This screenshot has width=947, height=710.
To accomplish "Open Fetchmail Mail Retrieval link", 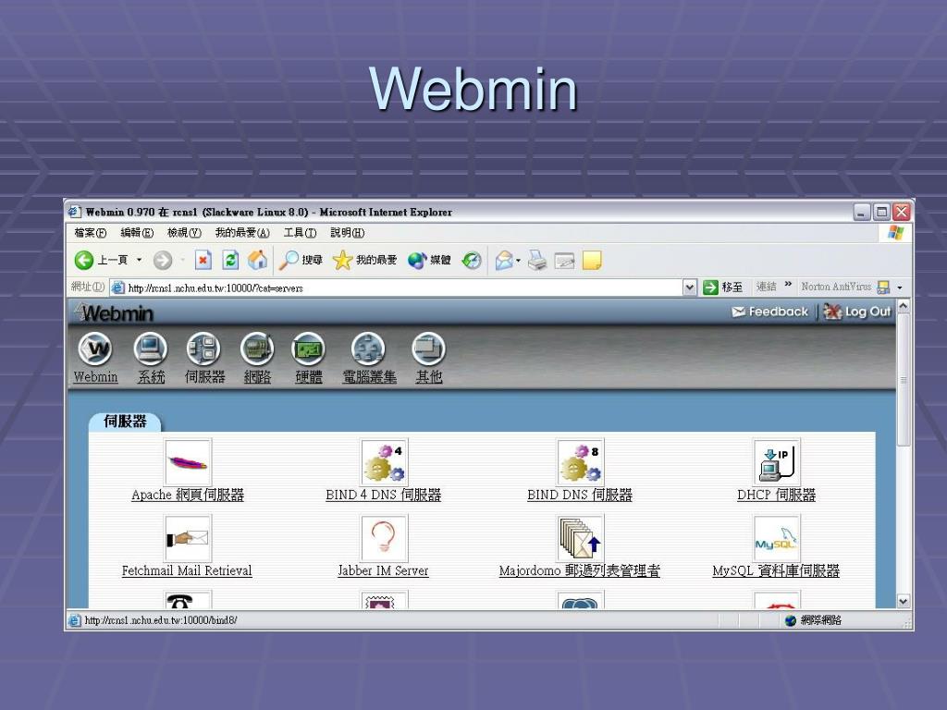I will 187,570.
